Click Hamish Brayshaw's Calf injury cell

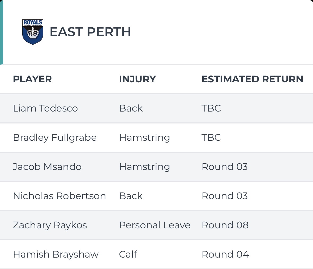[x=128, y=254]
